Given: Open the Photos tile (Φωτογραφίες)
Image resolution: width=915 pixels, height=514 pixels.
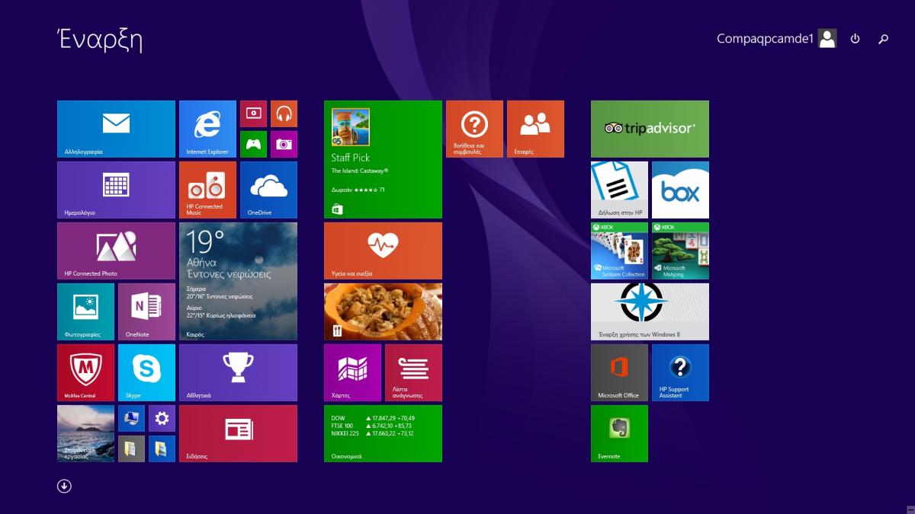Looking at the screenshot, I should 85,311.
